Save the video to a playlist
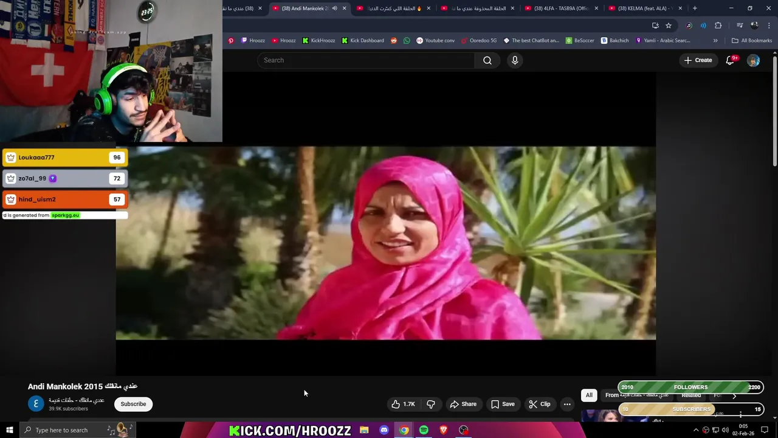The width and height of the screenshot is (778, 438). tap(503, 404)
